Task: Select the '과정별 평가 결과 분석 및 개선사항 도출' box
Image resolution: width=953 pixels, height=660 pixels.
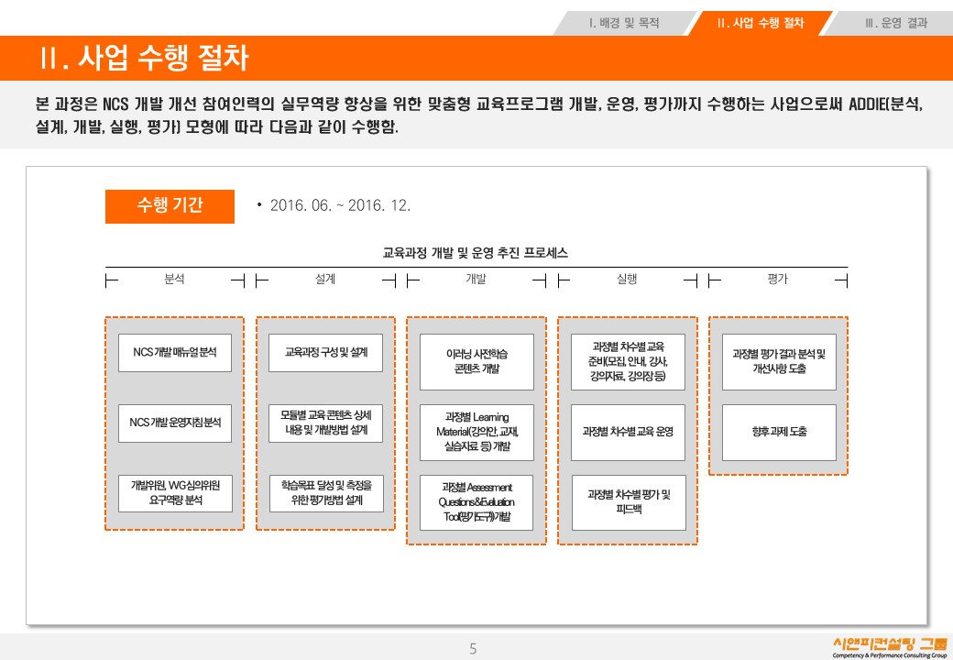Action: [779, 361]
